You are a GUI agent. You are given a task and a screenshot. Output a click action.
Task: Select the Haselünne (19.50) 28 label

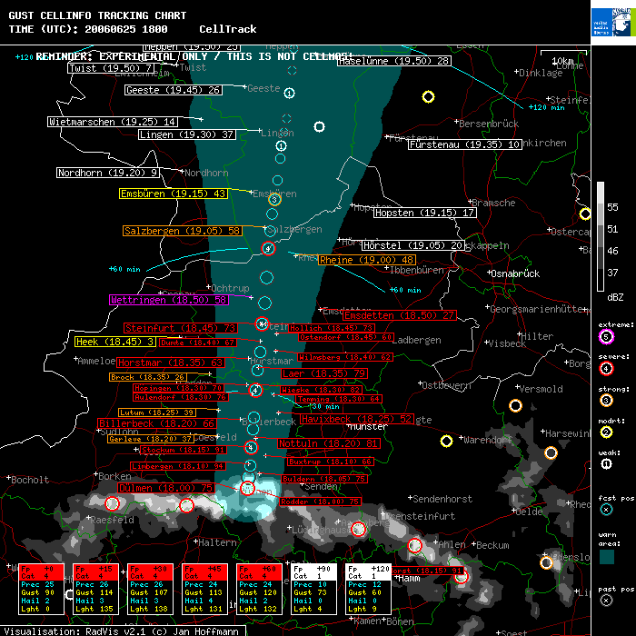pos(393,61)
